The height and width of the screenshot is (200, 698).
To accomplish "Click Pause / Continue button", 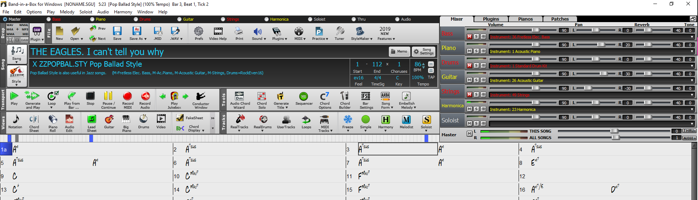I will [x=108, y=100].
